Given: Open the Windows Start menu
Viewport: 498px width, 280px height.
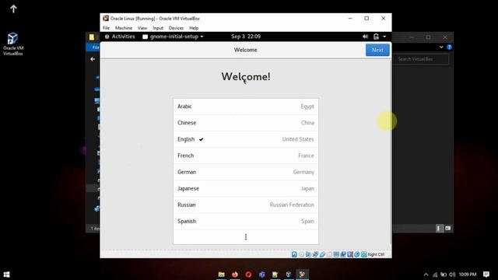Looking at the screenshot, I should 7,275.
